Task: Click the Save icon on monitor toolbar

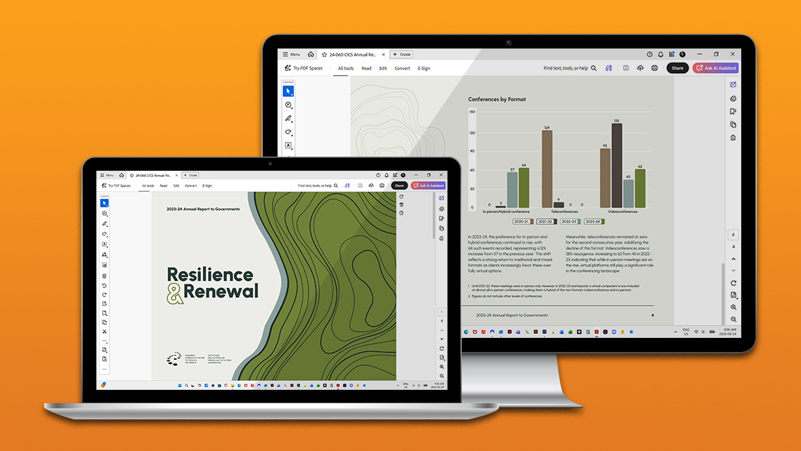Action: click(626, 68)
